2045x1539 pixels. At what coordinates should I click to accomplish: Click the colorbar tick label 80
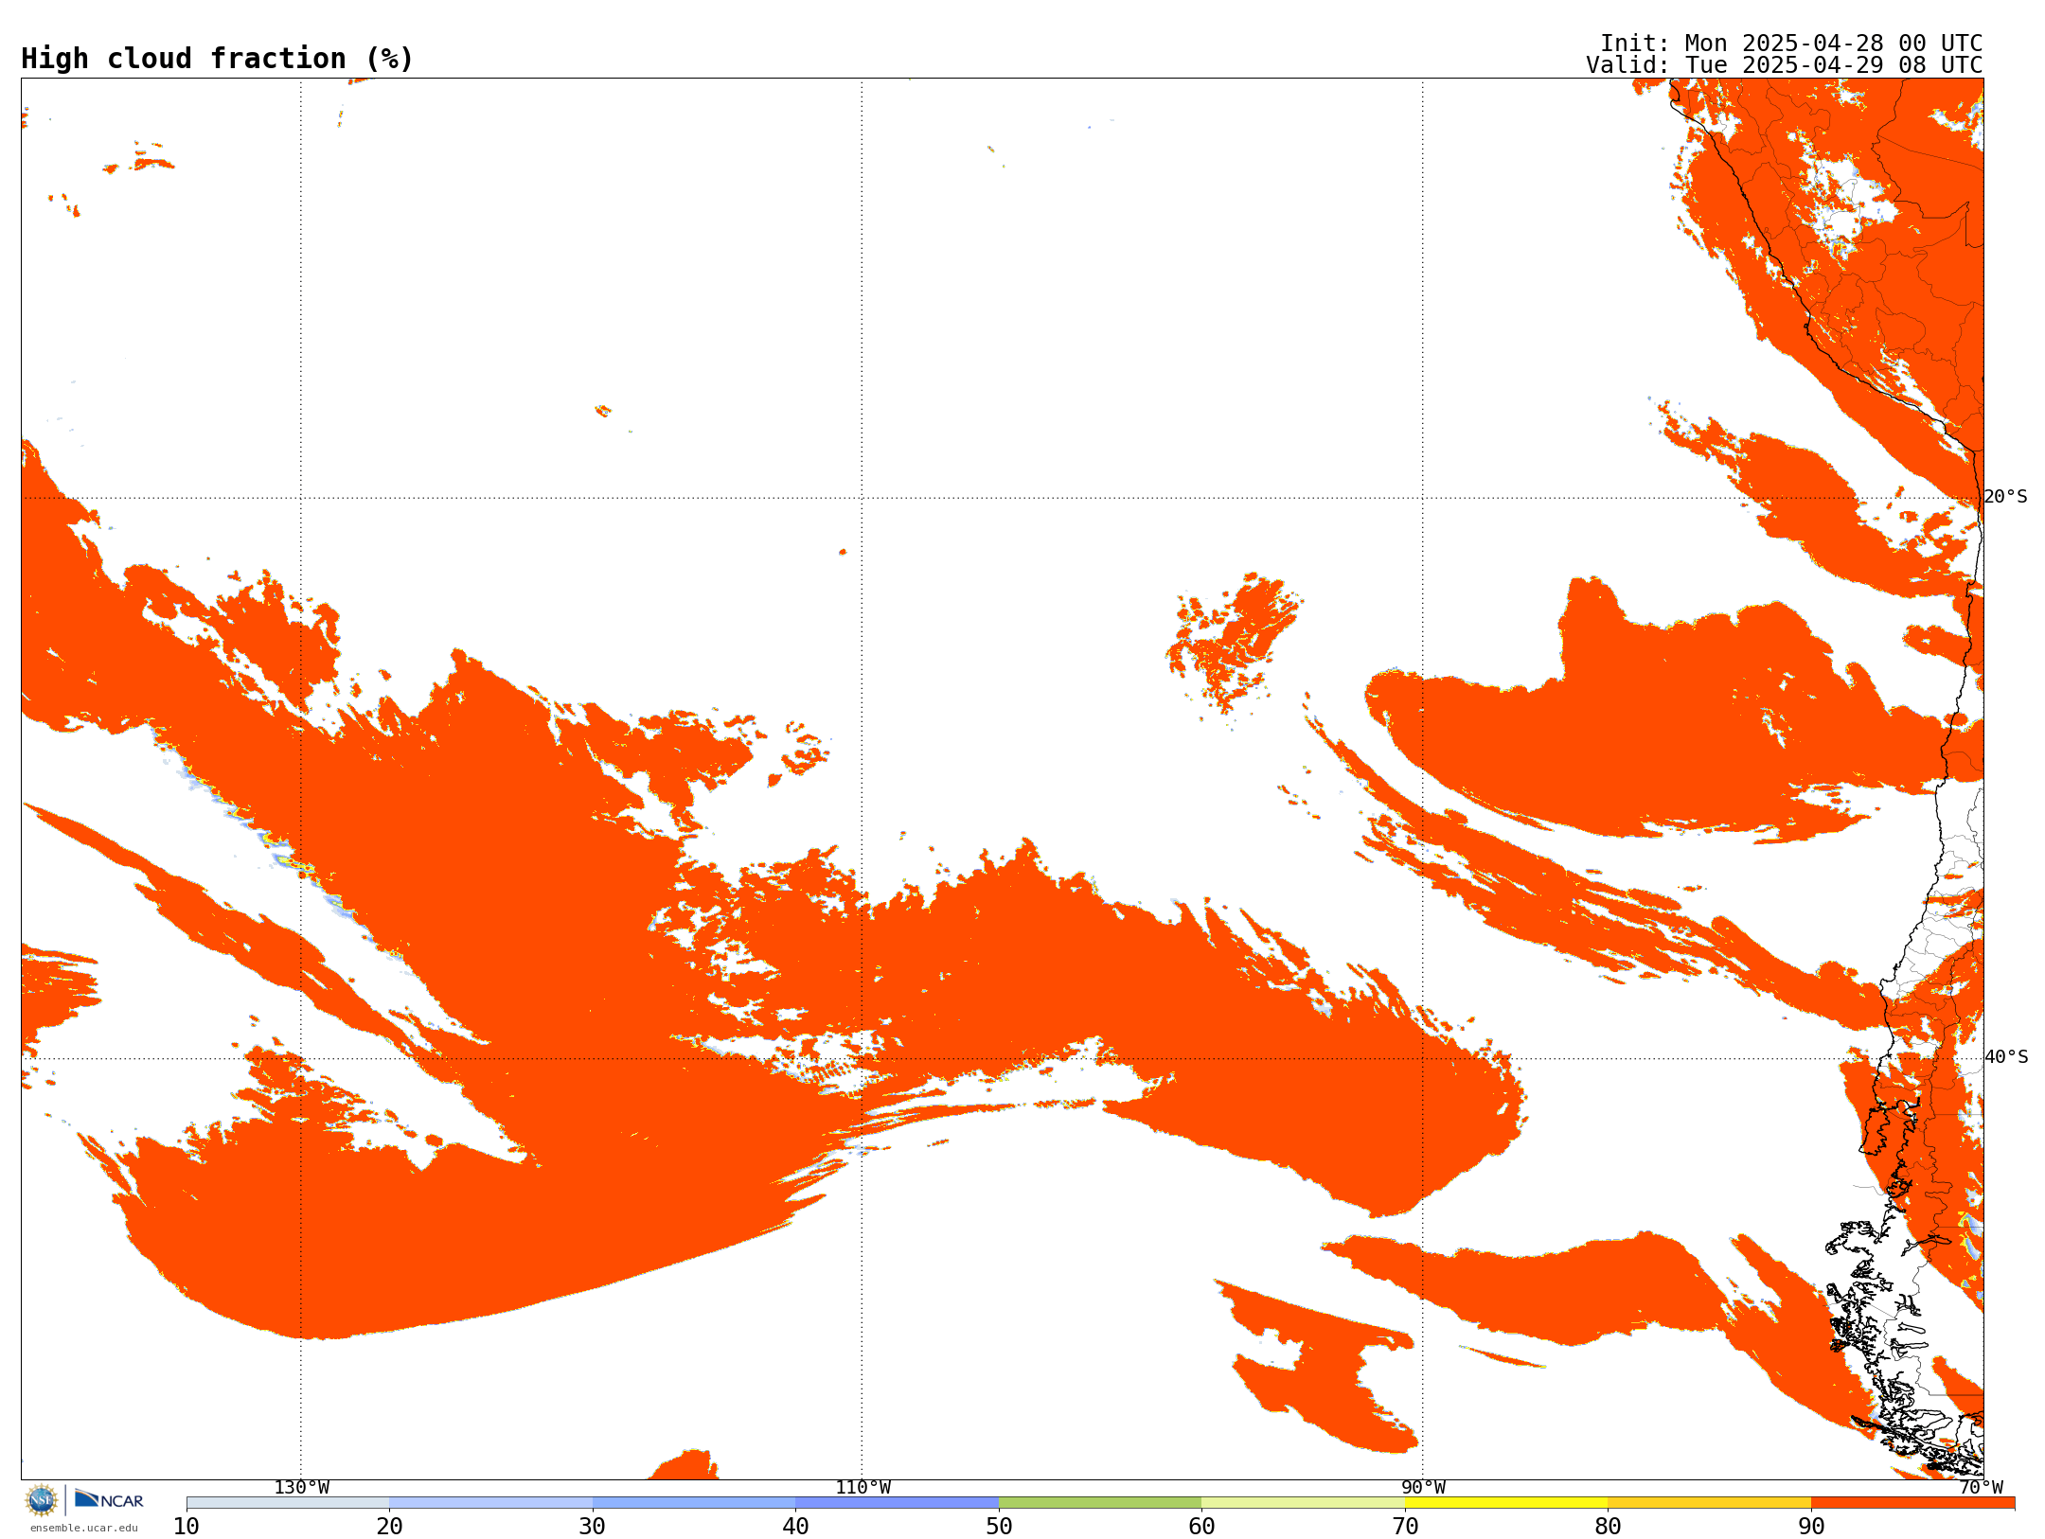point(1608,1527)
